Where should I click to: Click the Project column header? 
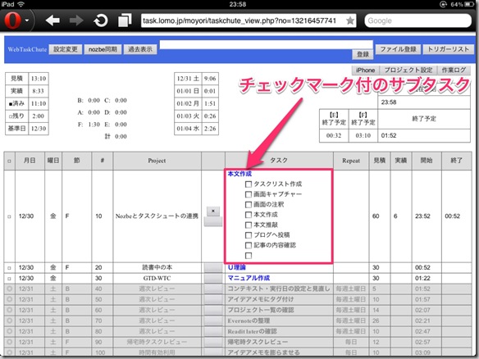point(157,161)
